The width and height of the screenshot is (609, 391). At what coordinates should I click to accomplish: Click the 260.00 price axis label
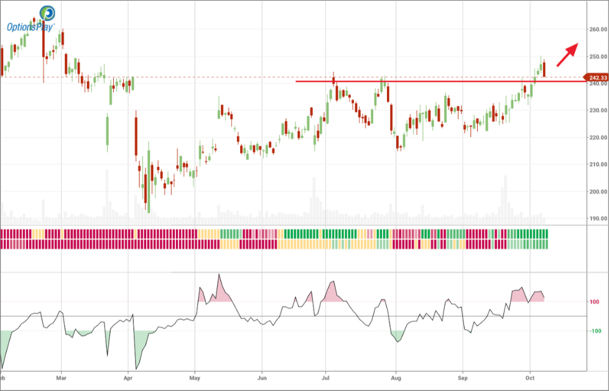tap(598, 29)
